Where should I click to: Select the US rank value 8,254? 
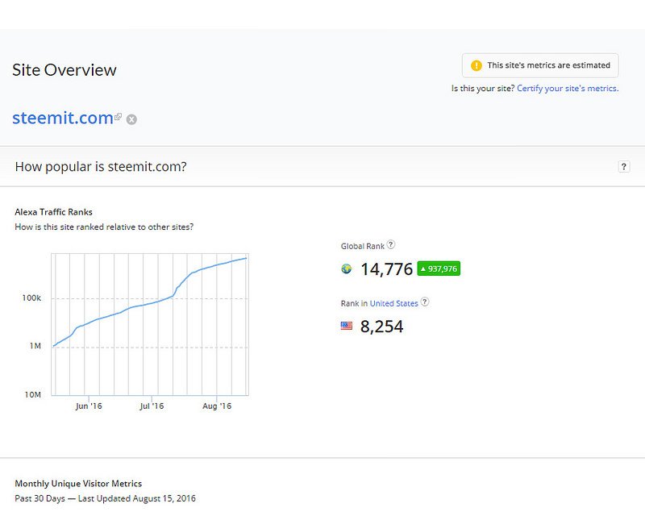point(381,327)
